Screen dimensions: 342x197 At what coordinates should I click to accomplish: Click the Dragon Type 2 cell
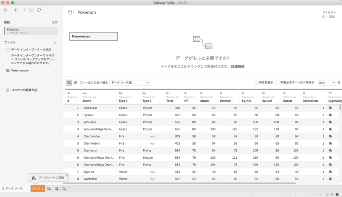152,158
